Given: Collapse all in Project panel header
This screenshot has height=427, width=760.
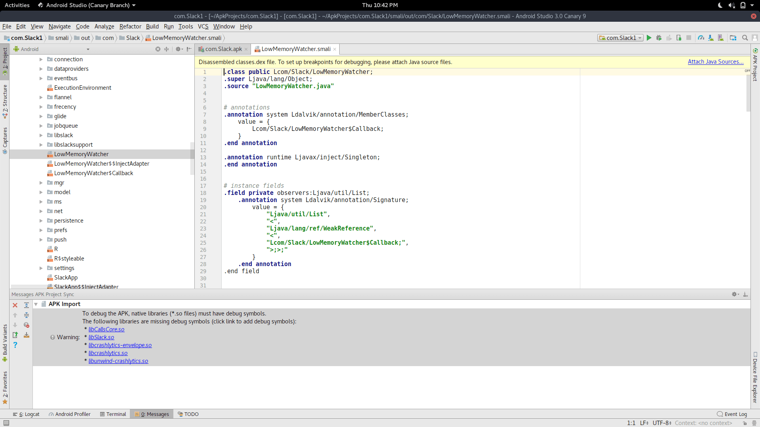Looking at the screenshot, I should tap(167, 49).
